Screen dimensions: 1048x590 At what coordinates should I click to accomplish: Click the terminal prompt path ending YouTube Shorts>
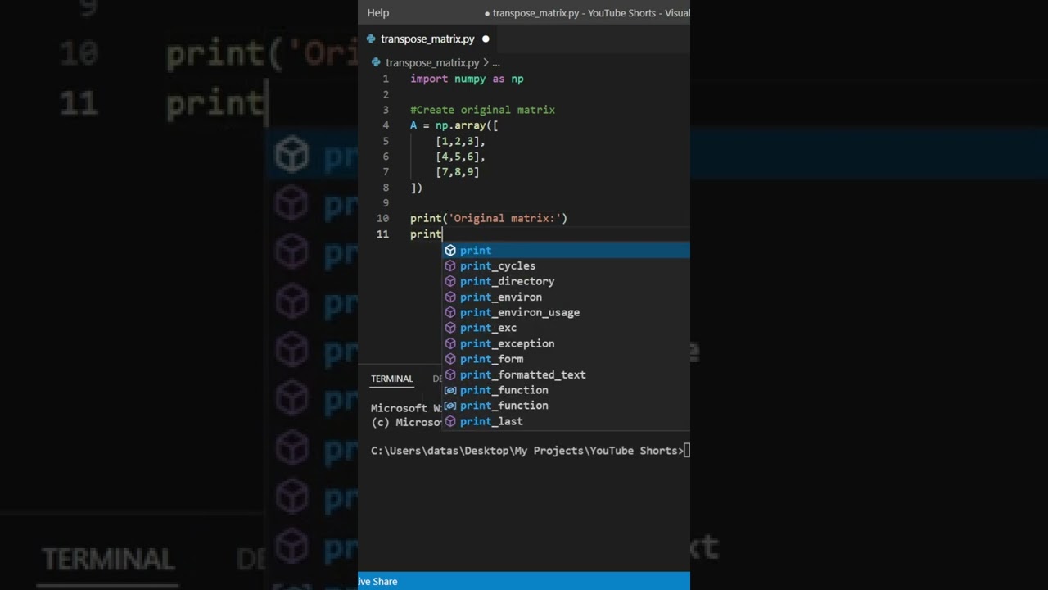coord(527,451)
